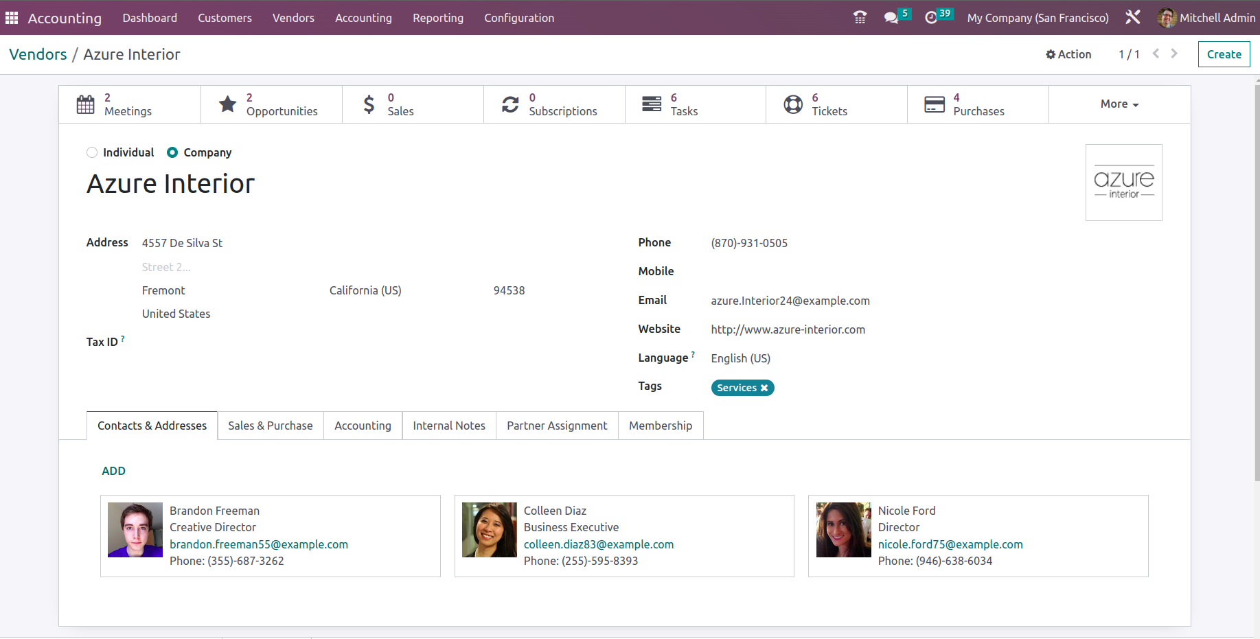This screenshot has height=639, width=1260.
Task: Select the Individual radio button
Action: [92, 152]
